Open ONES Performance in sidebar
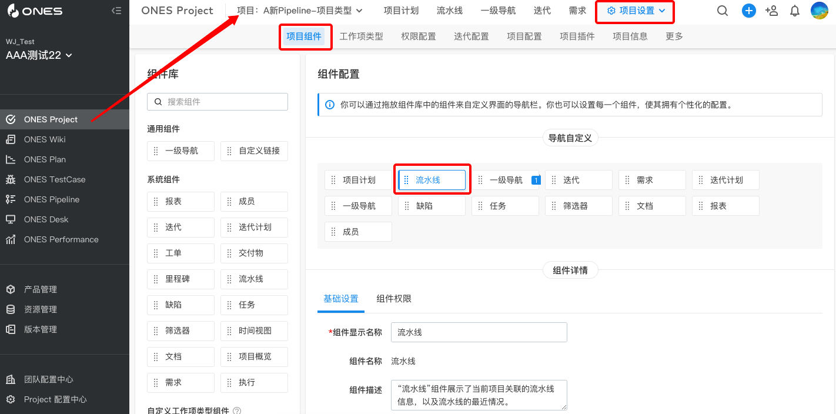 65,239
